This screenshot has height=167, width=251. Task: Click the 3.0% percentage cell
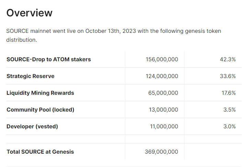[229, 126]
